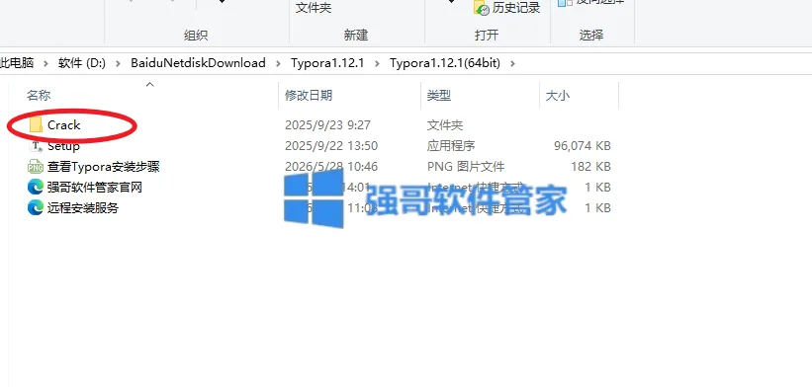Go to Typora1.12.1 in the breadcrumb
The image size is (812, 387).
327,63
